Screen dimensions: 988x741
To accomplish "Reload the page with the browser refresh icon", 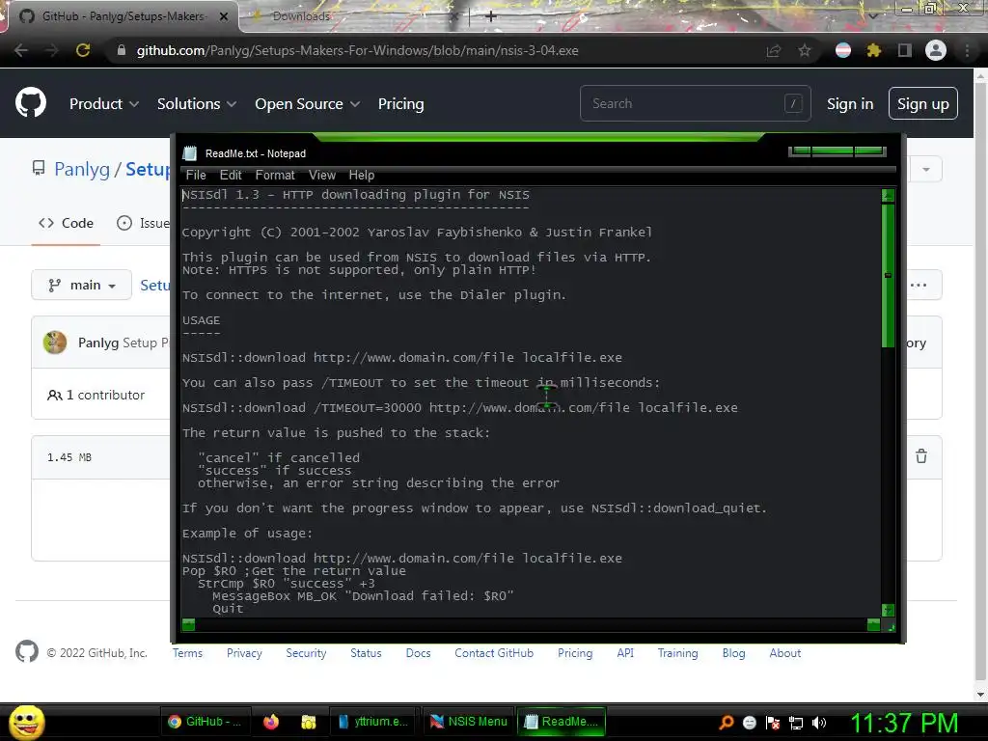I will click(x=83, y=50).
